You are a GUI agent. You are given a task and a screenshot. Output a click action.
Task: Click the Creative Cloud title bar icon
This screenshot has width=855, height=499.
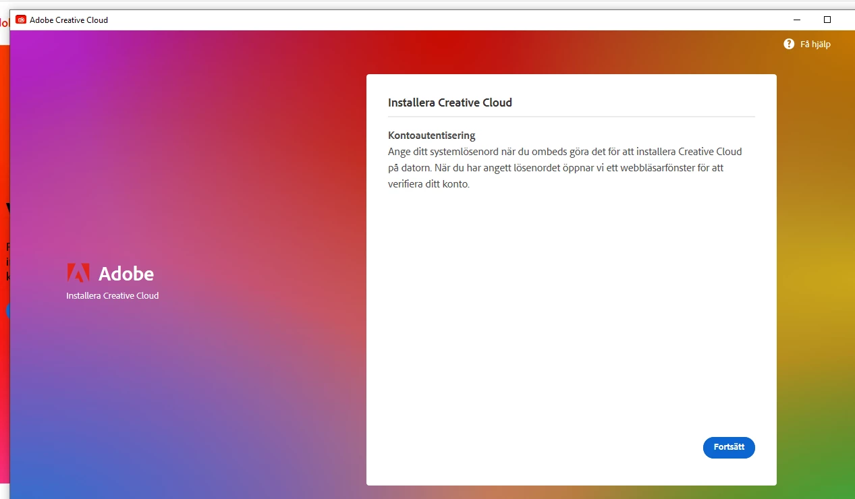[x=21, y=20]
